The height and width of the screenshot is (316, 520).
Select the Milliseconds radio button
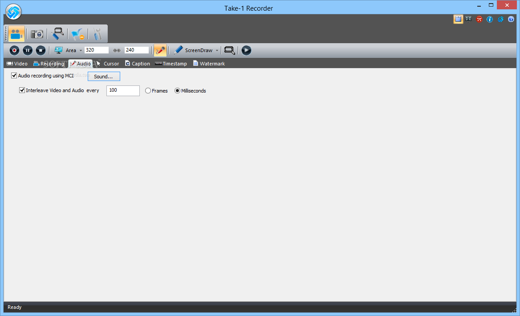click(178, 91)
